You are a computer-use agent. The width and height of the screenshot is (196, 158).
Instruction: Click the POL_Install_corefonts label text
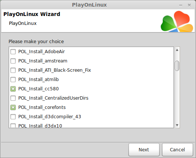click(42, 107)
